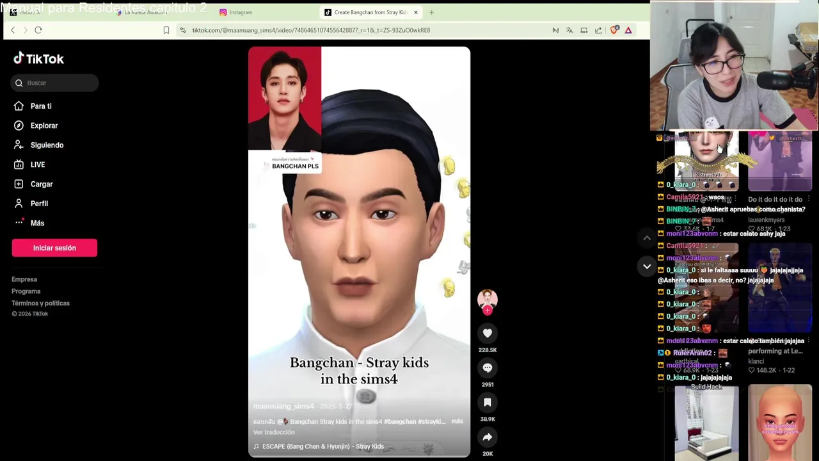819x461 pixels.
Task: Open the 'Do it do it do it do' video
Action: point(780,162)
